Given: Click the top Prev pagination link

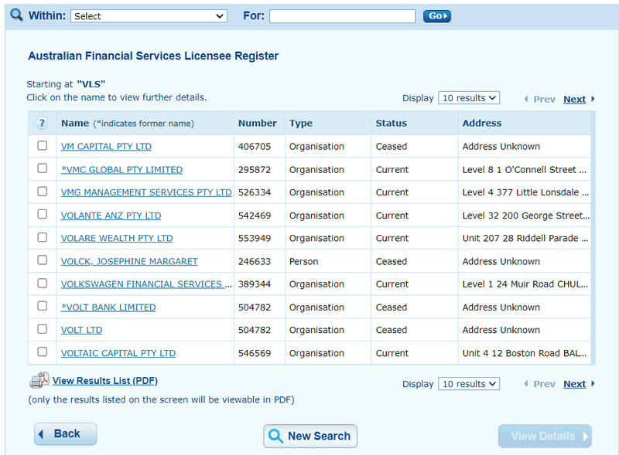Looking at the screenshot, I should coord(544,99).
